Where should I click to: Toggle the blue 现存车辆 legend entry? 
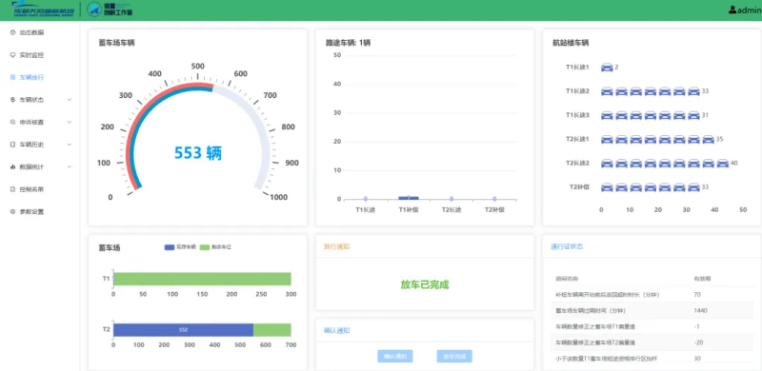pos(180,247)
